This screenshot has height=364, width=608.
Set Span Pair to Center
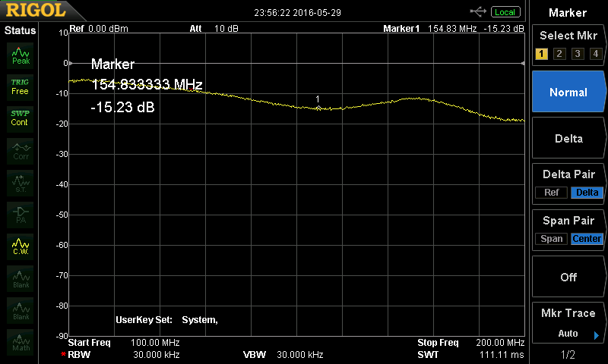coord(587,239)
